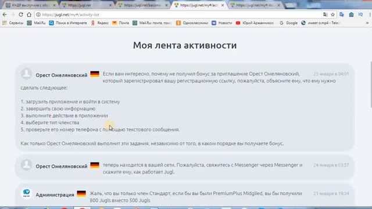Open the IQ extension icon

tap(360, 15)
